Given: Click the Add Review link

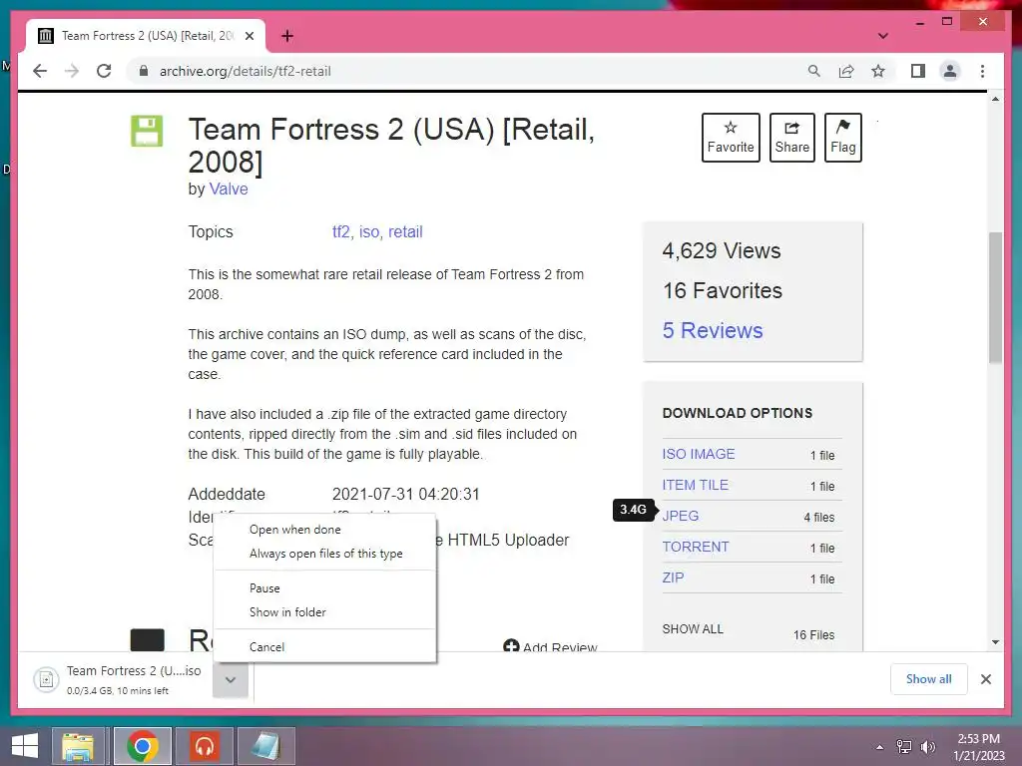Looking at the screenshot, I should [x=550, y=646].
